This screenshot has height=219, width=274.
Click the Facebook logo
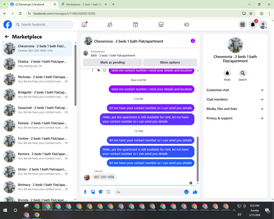point(8,25)
